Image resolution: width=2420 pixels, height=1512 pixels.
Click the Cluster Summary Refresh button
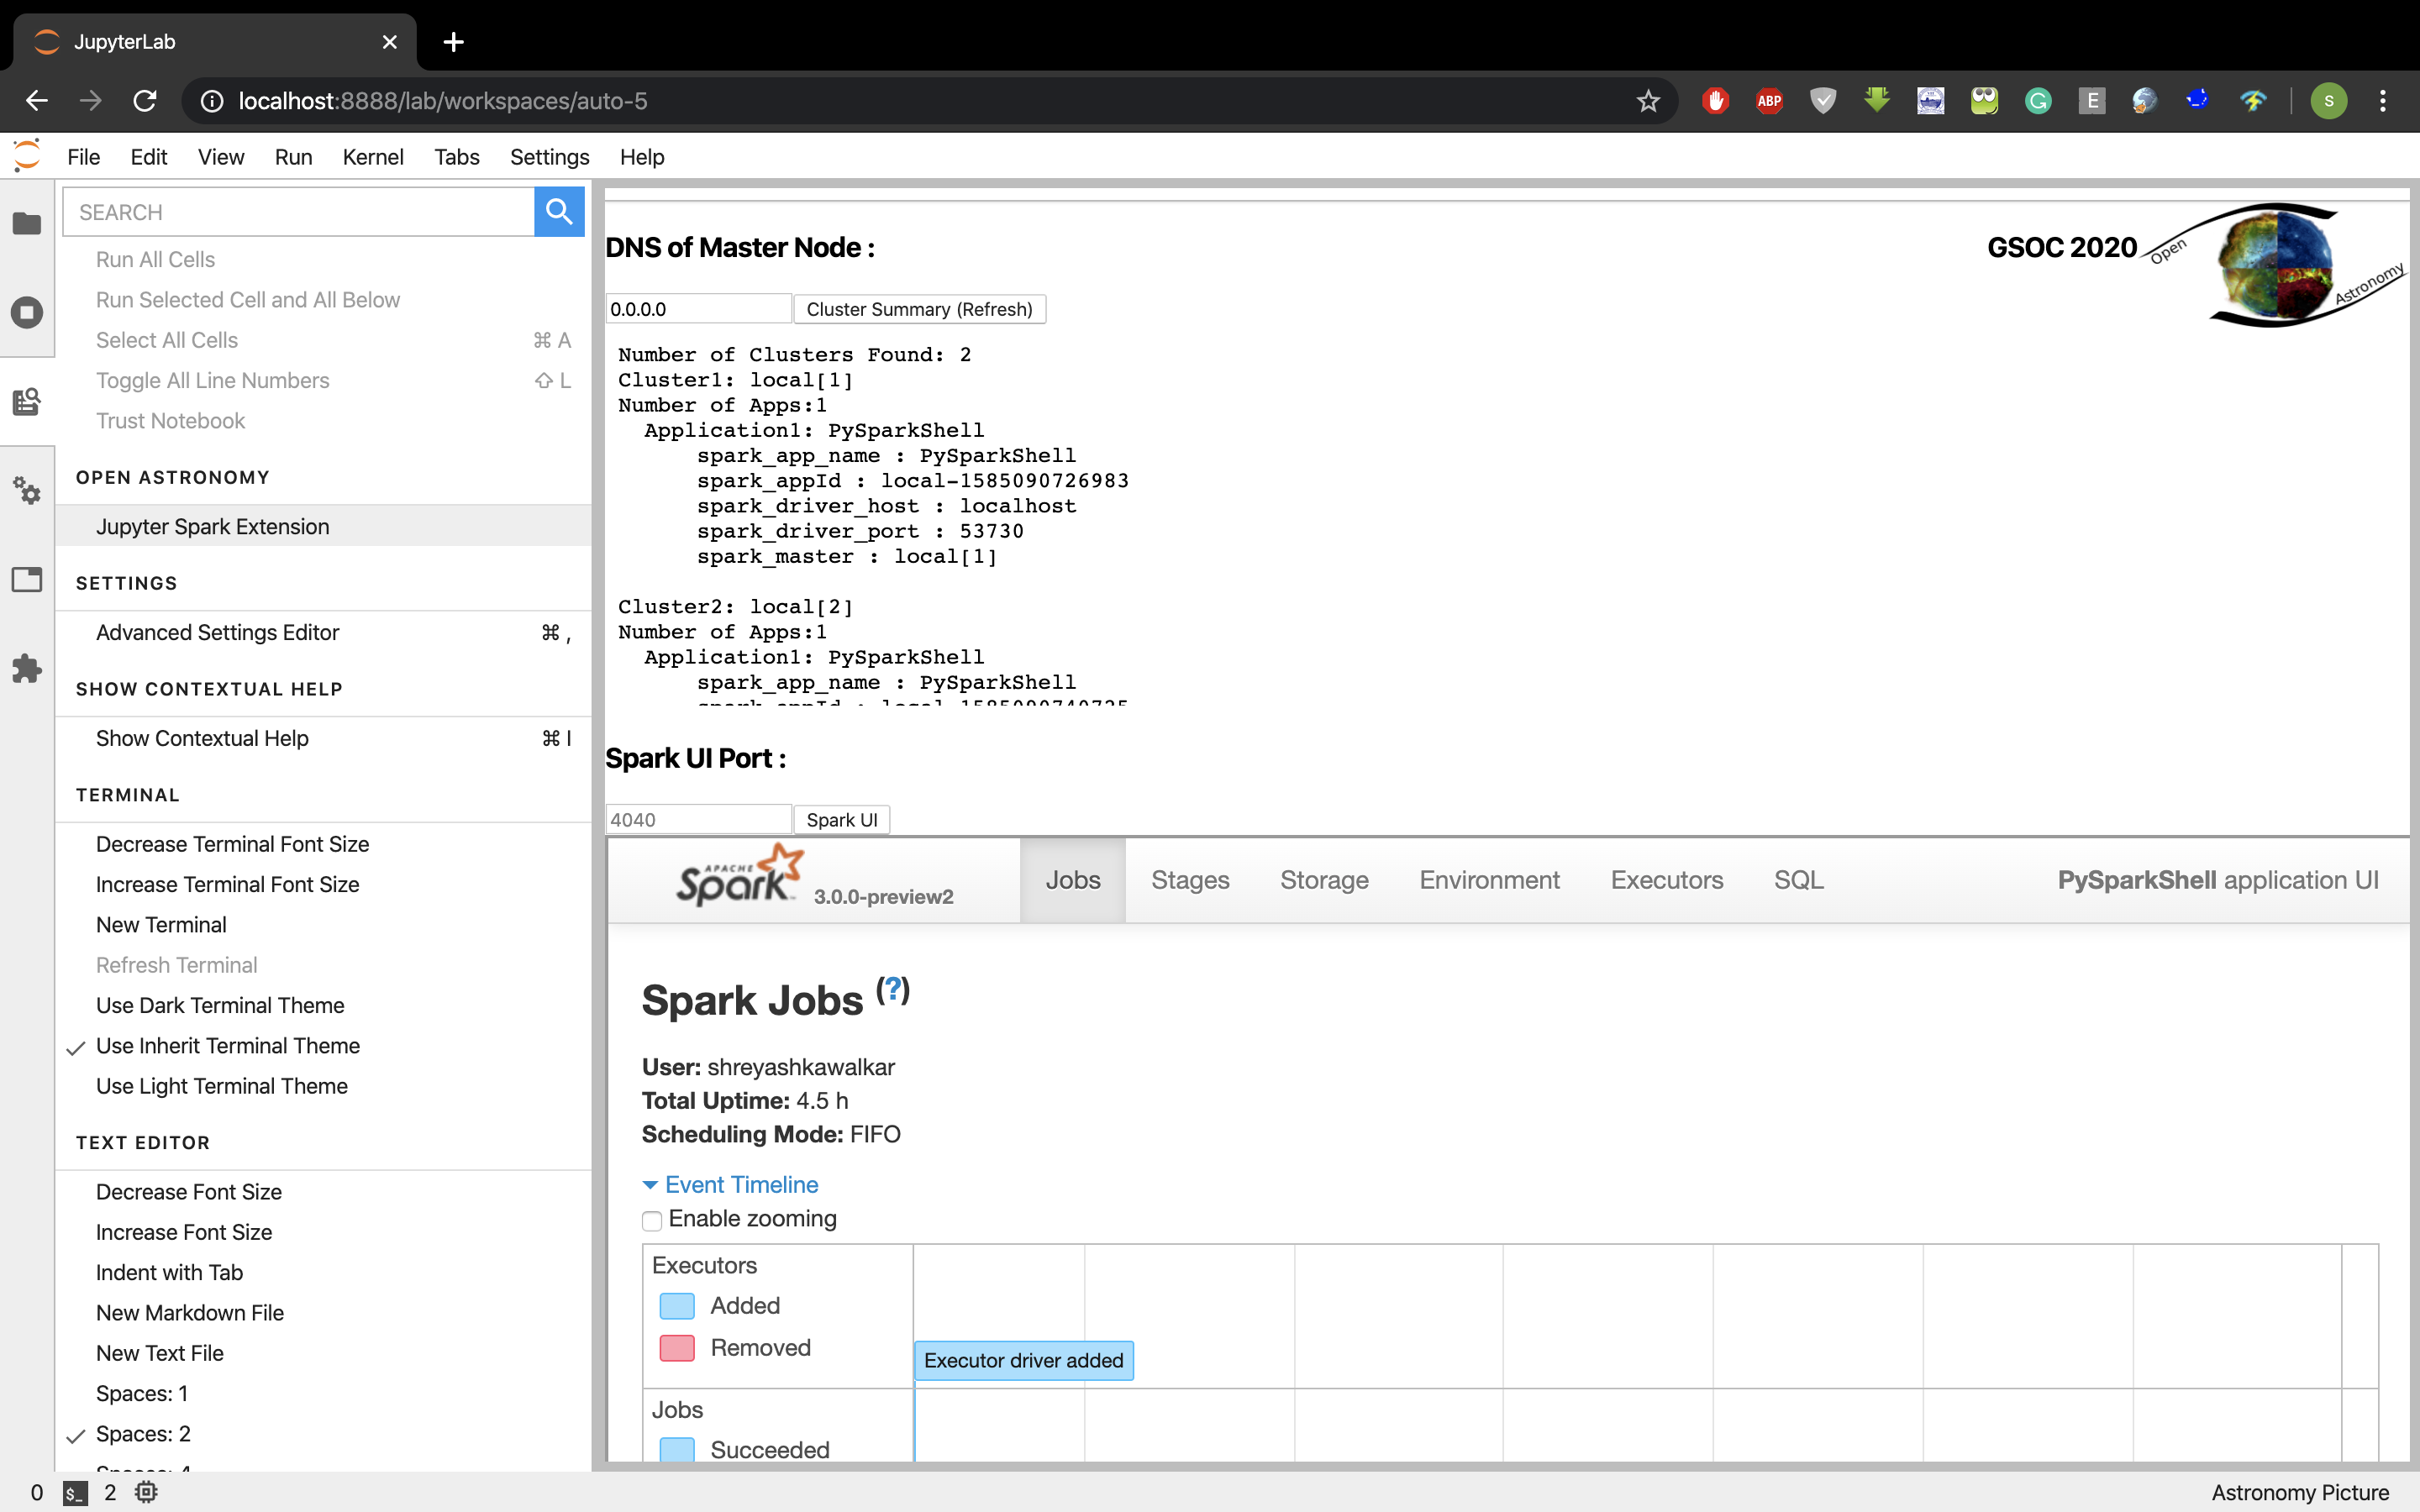pos(920,308)
